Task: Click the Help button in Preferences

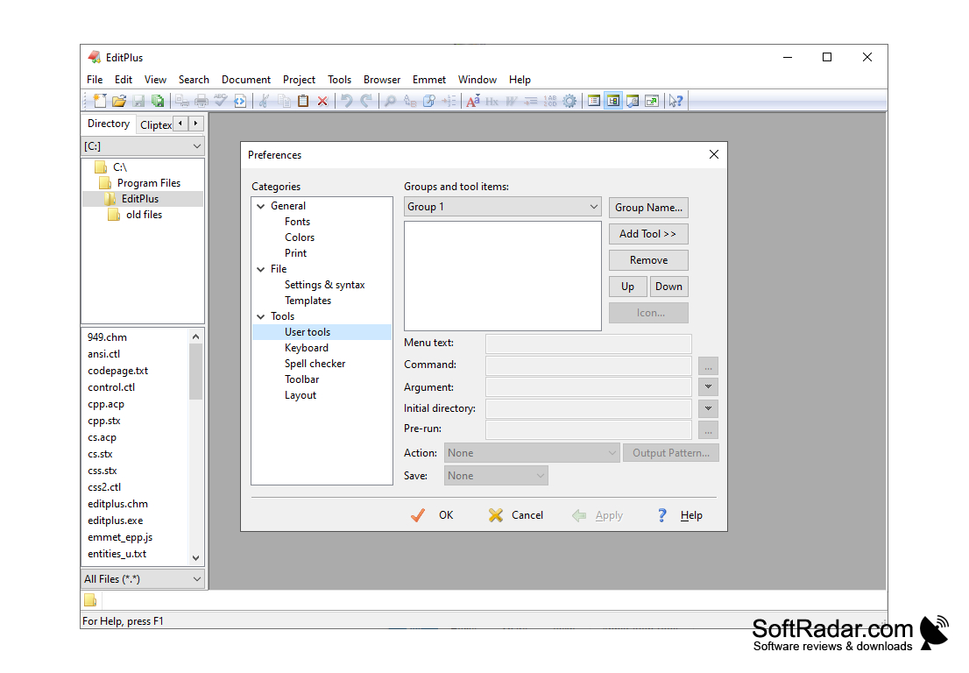Action: pyautogui.click(x=680, y=515)
